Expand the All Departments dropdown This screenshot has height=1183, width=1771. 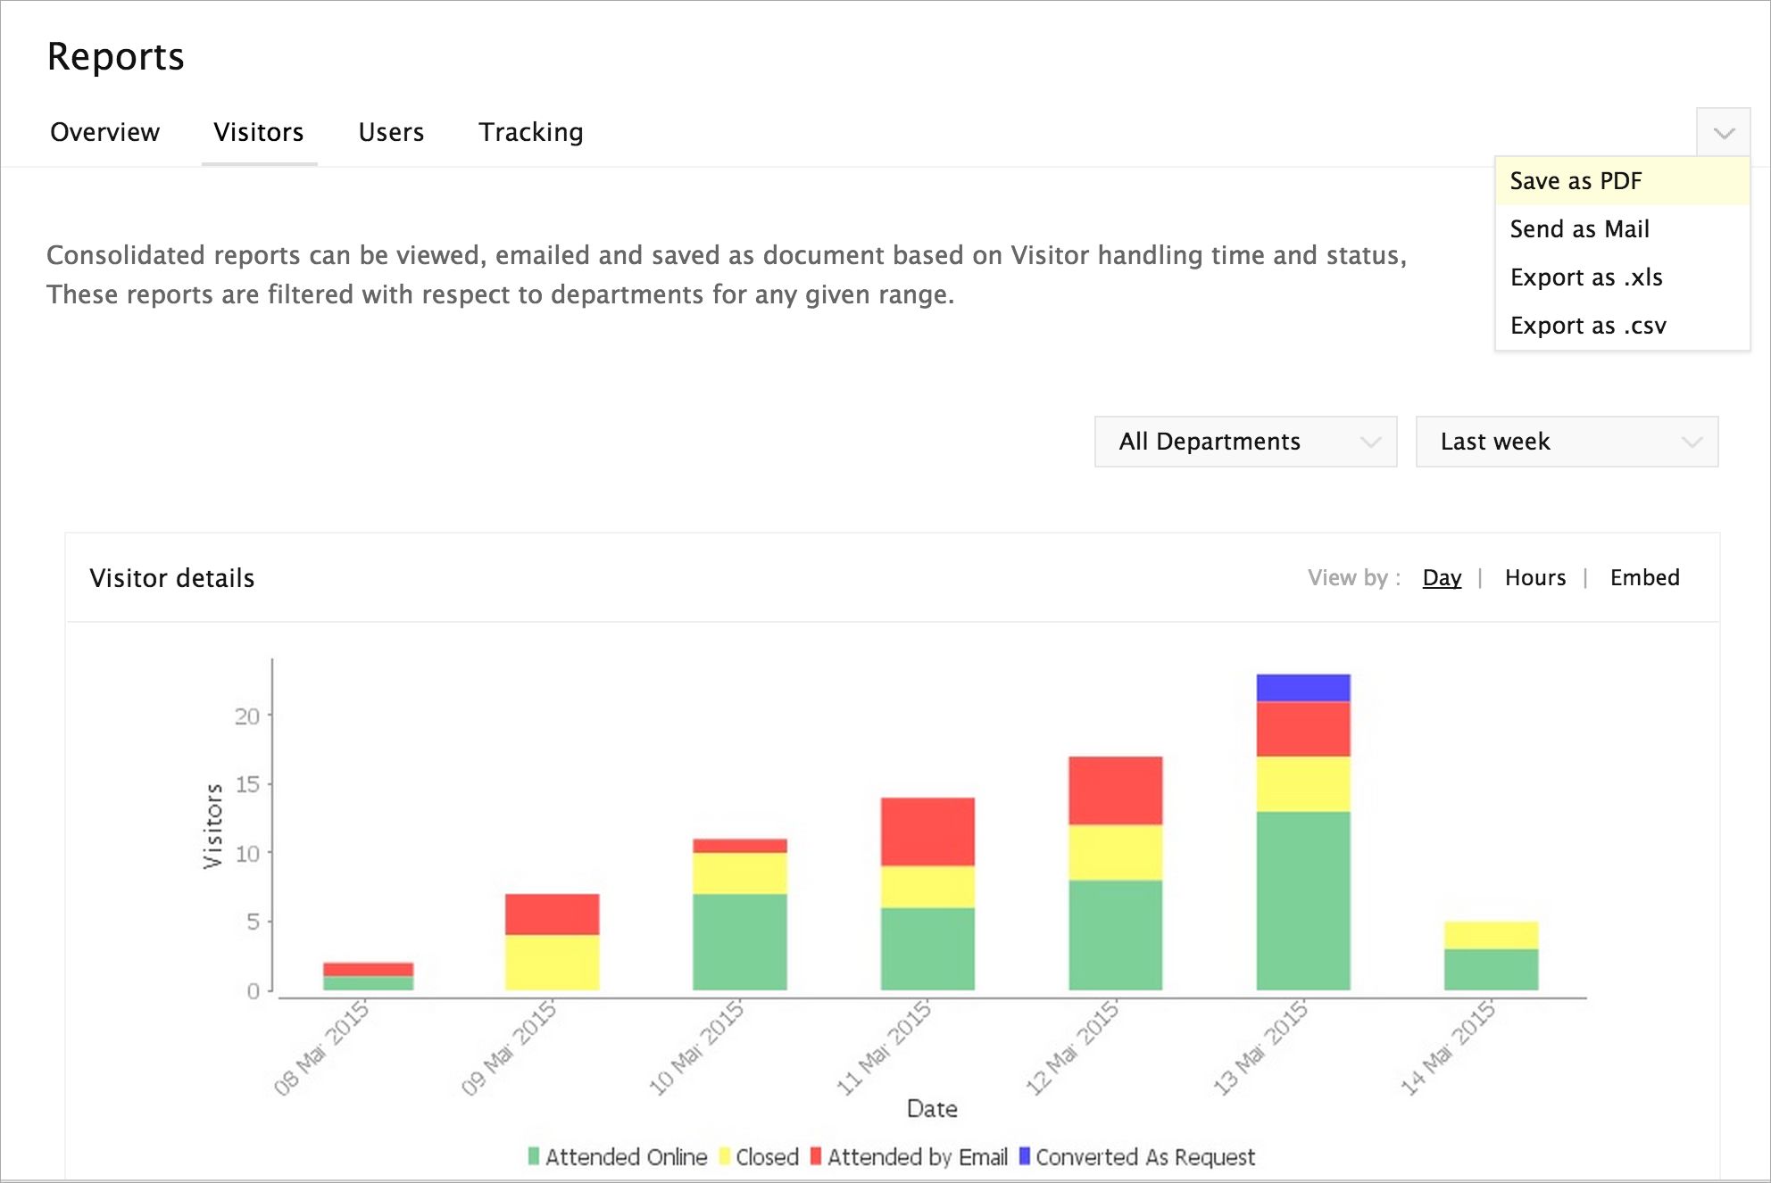click(x=1244, y=442)
